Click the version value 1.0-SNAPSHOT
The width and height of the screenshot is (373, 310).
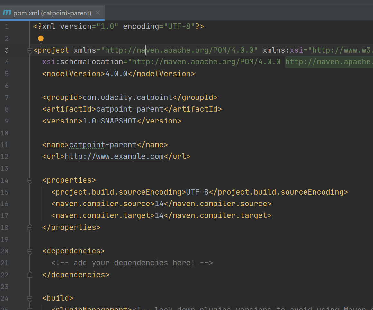[110, 121]
